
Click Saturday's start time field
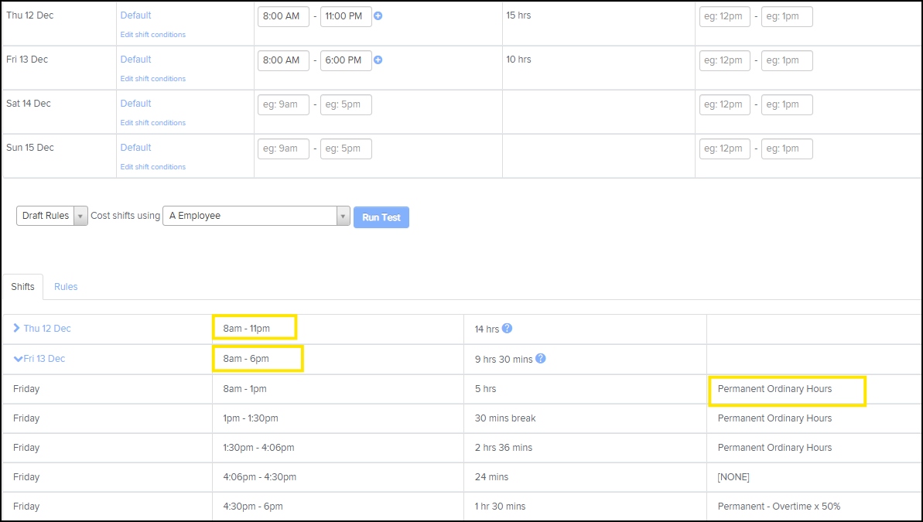click(x=282, y=104)
